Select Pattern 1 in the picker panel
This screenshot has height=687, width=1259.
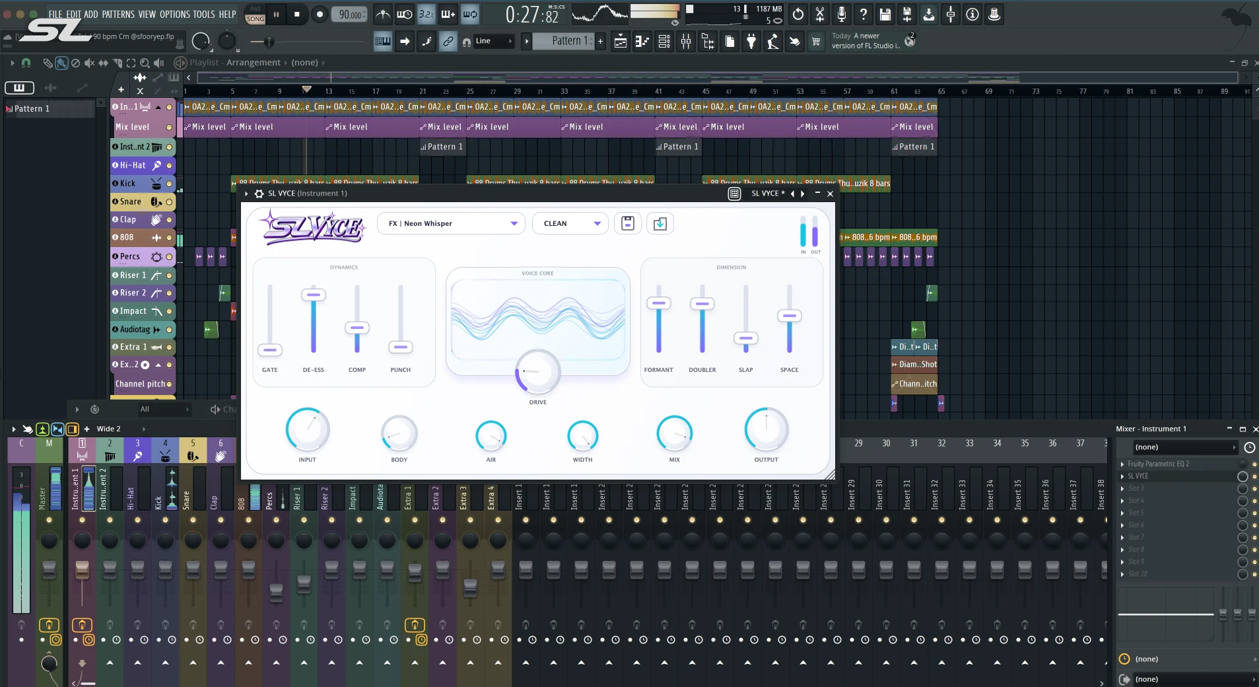point(50,108)
